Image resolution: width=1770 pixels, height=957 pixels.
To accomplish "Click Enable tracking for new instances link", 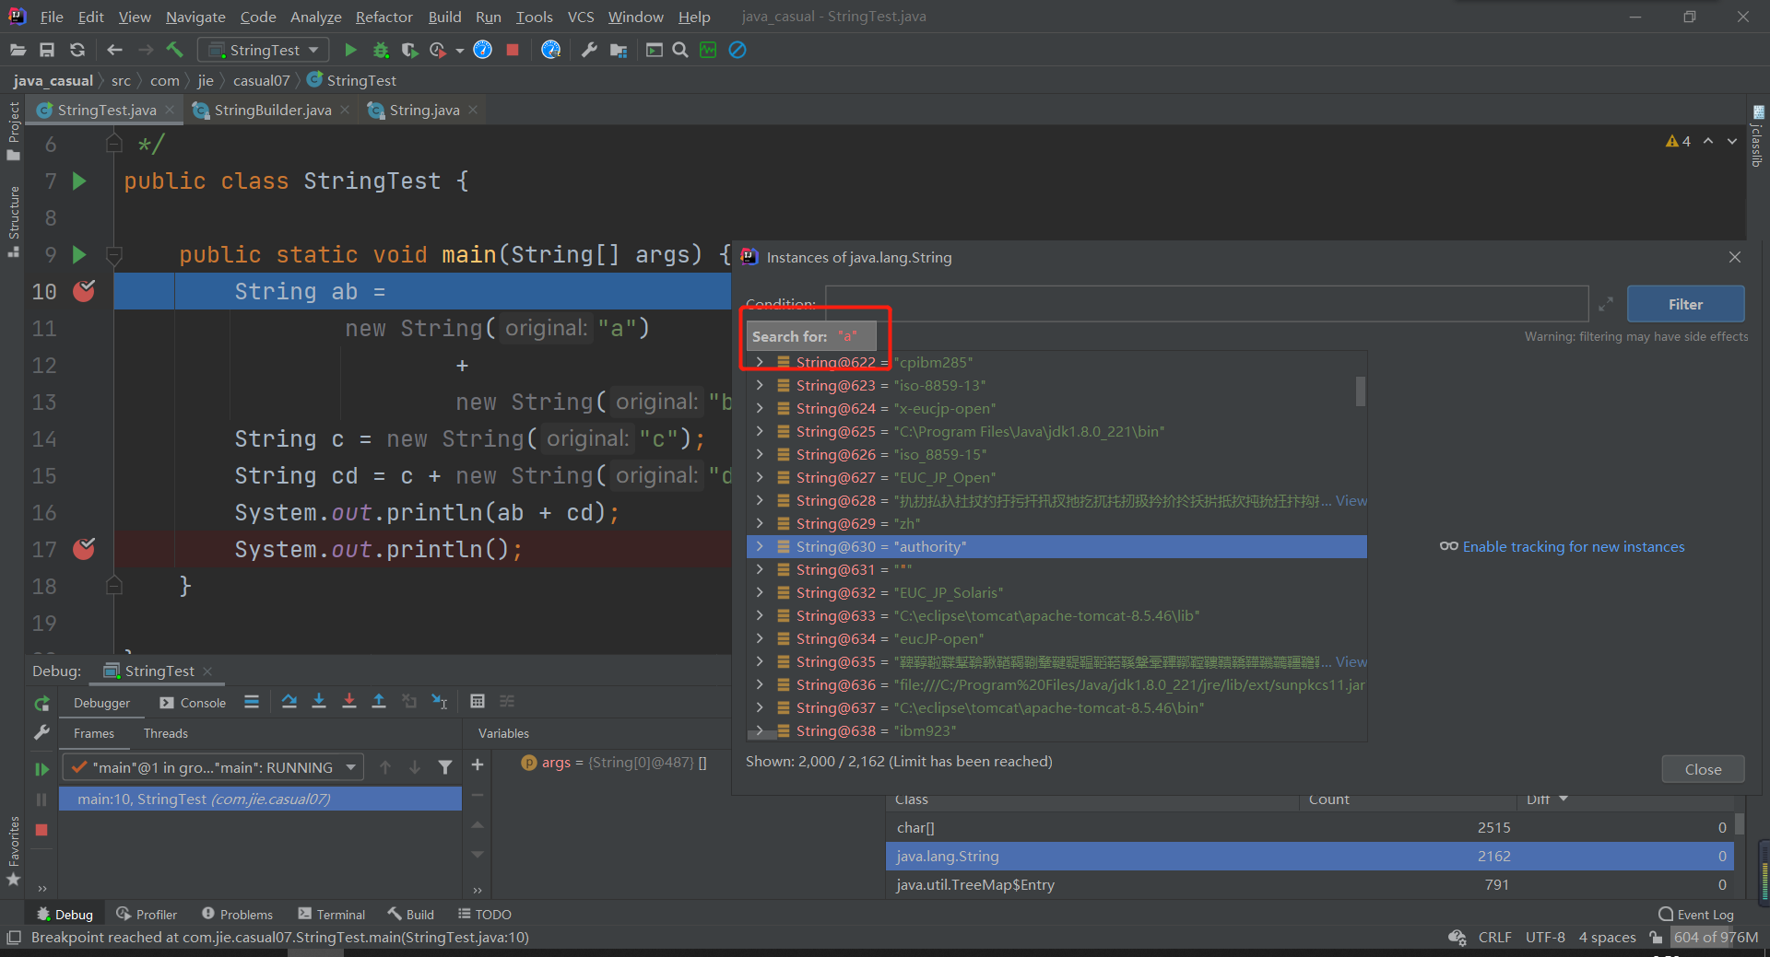I will pyautogui.click(x=1573, y=546).
